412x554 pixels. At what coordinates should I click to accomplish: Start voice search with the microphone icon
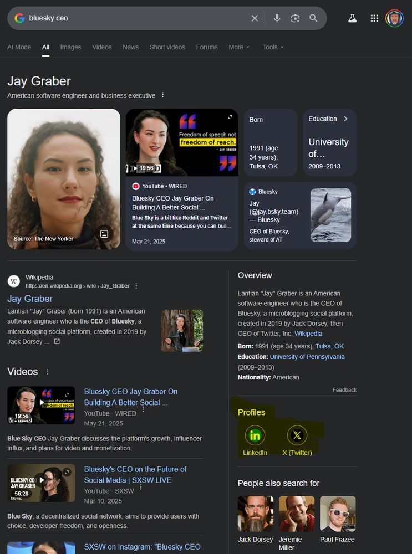(277, 18)
